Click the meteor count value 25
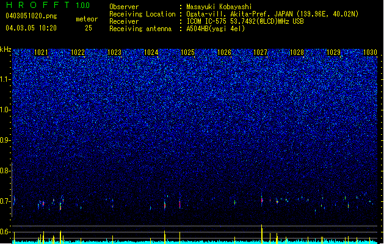 pos(89,28)
